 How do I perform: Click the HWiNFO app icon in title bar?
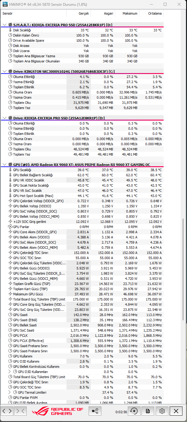pyautogui.click(x=5, y=5)
